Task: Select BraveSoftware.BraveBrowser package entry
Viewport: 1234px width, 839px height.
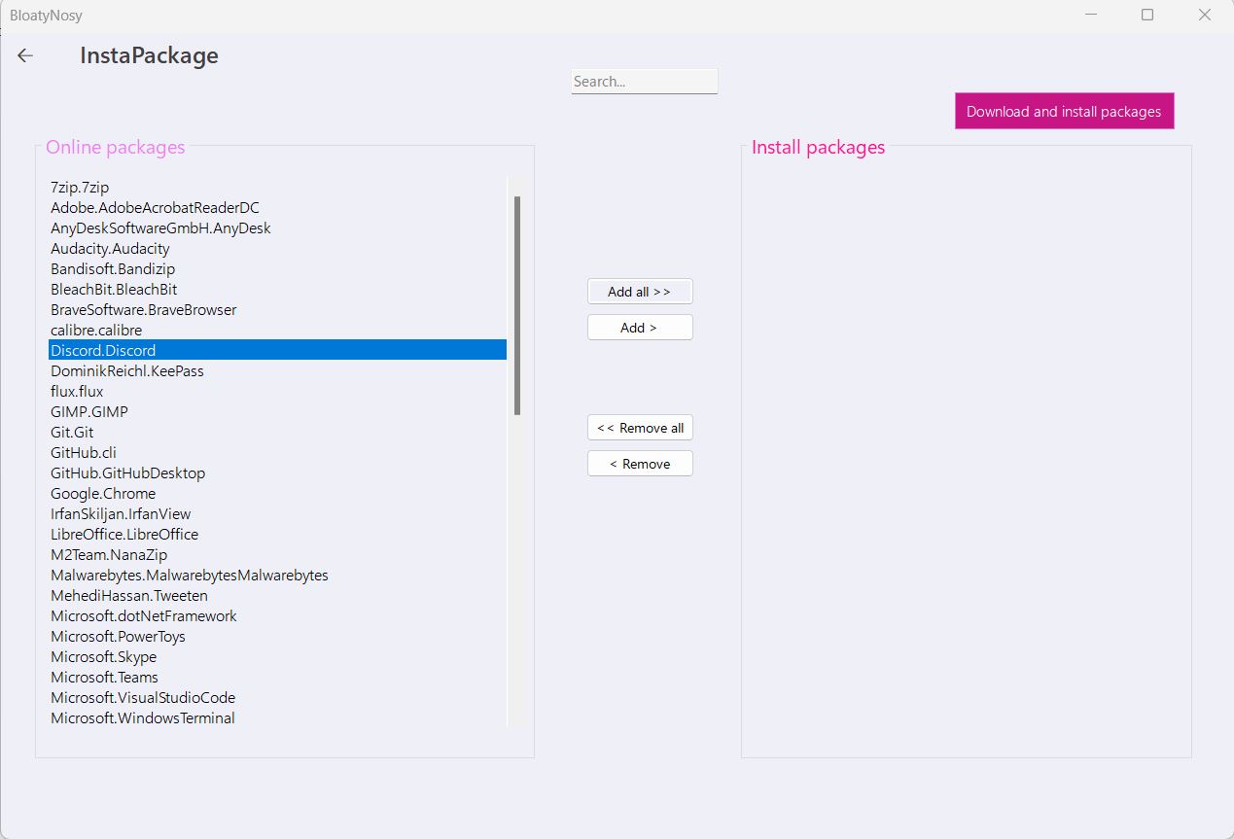Action: tap(144, 309)
